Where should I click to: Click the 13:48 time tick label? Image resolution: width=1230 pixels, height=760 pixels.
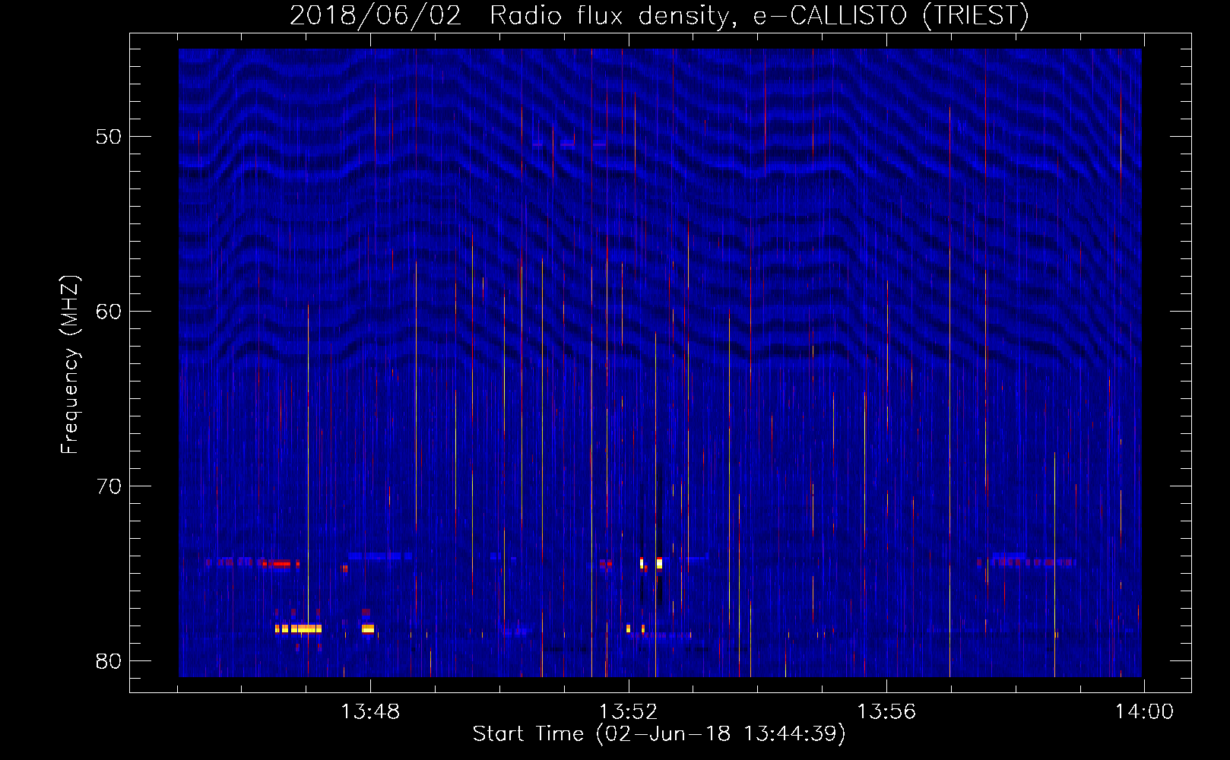[x=370, y=712]
